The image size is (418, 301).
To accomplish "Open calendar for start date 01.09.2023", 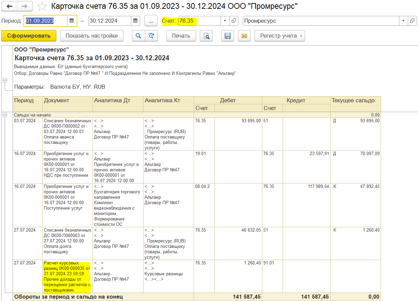I will pos(72,21).
